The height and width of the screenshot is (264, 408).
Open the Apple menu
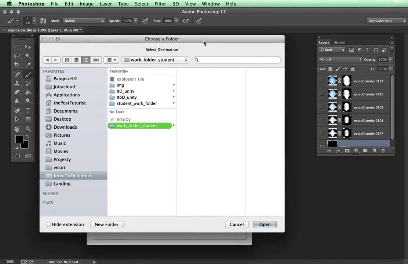[x=10, y=4]
